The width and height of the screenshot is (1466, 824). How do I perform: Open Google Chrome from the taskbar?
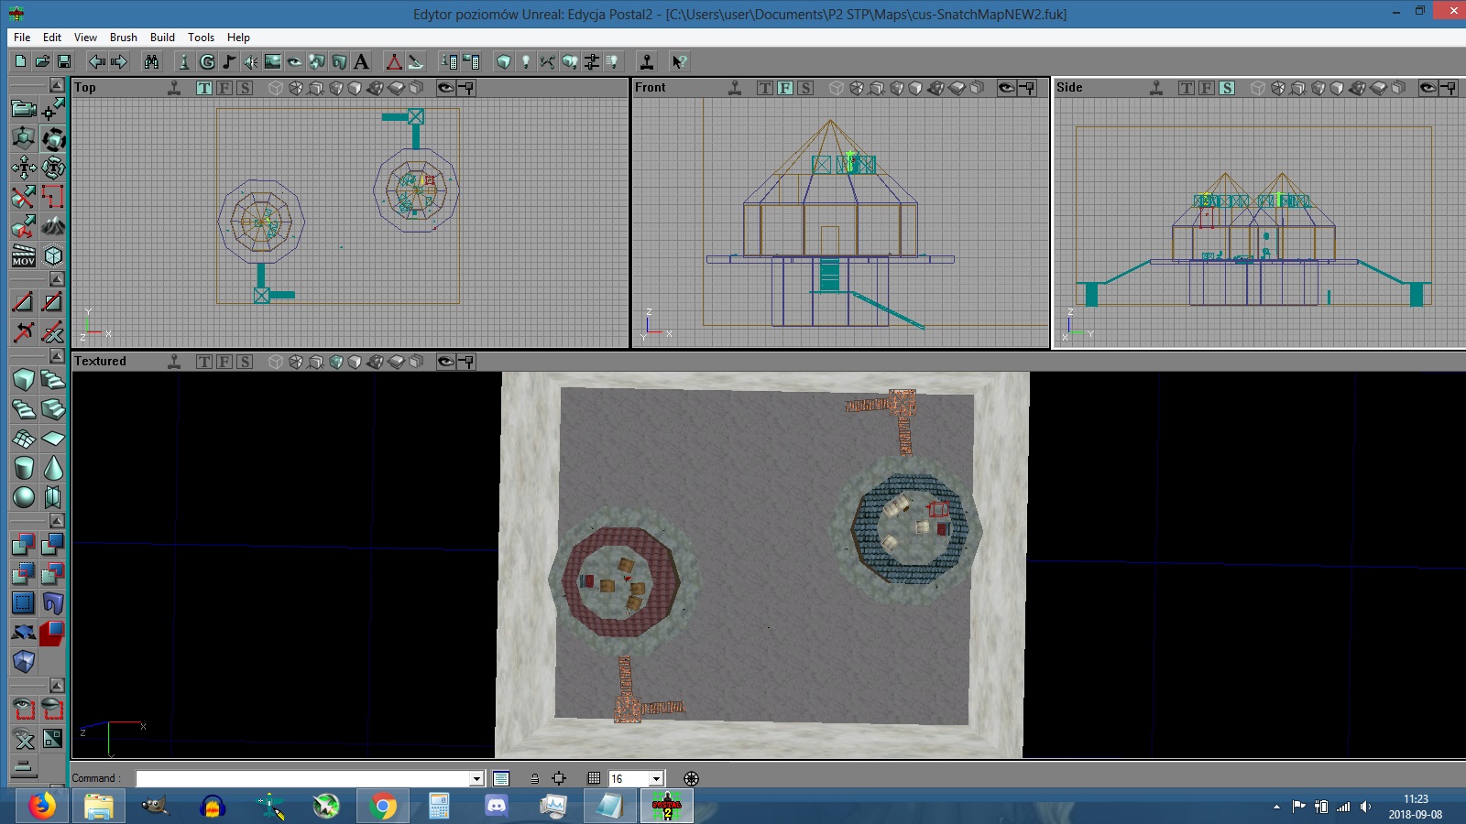(383, 807)
